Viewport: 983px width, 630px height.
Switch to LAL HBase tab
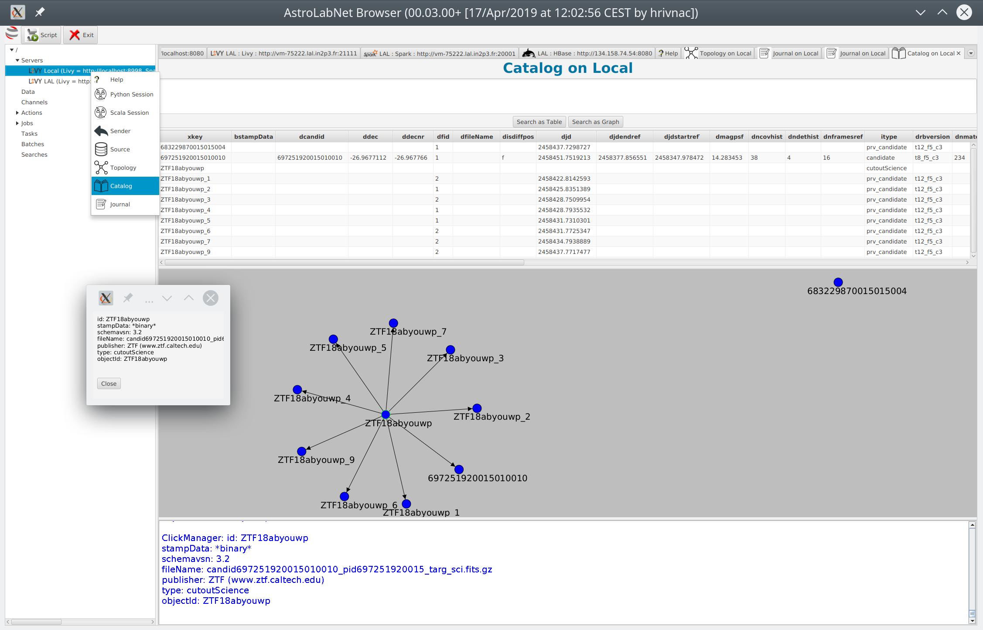coord(587,53)
